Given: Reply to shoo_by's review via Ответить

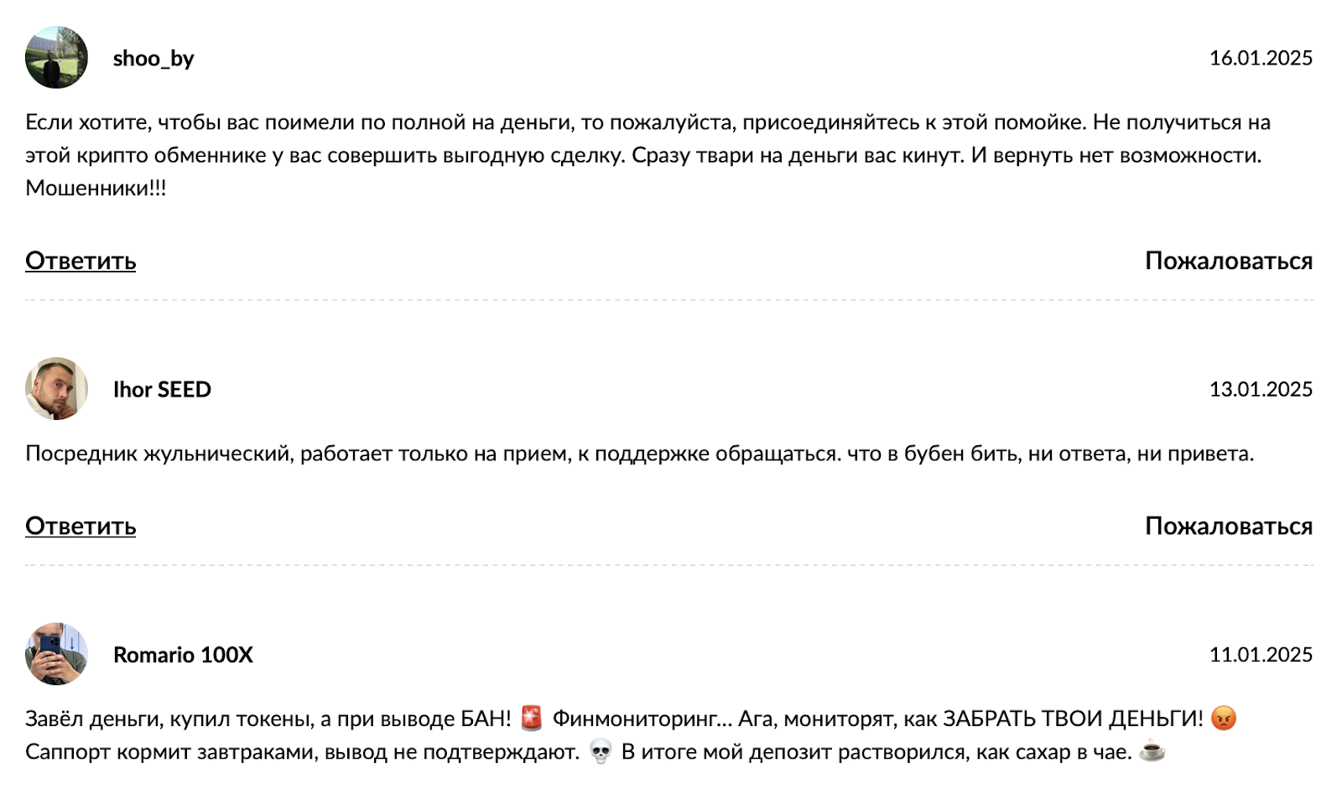Looking at the screenshot, I should (x=81, y=261).
